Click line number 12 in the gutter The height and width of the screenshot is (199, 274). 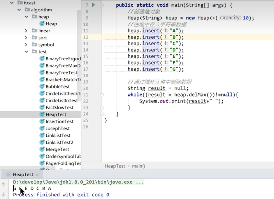click(86, 37)
